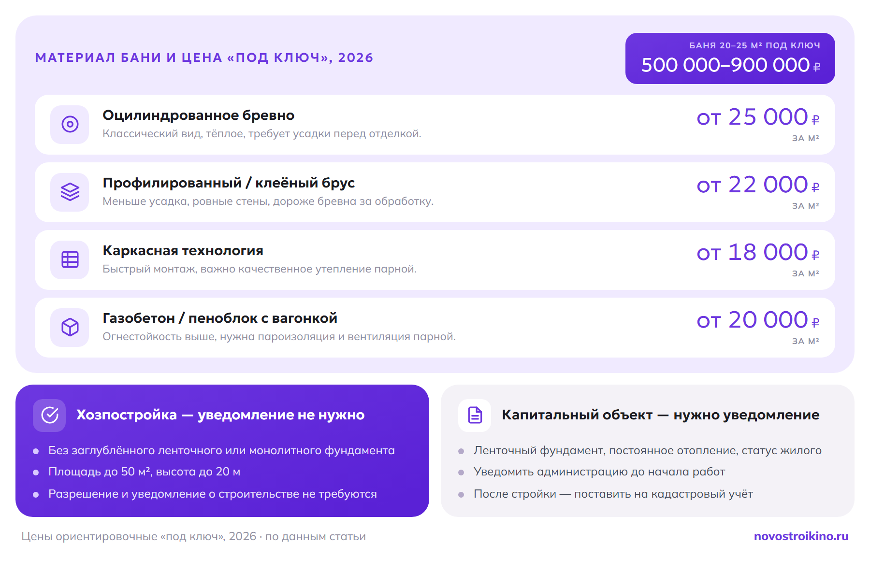The height and width of the screenshot is (574, 870).
Task: Select the Газобетон / пеноблок с вагонкой heading
Action: [220, 318]
